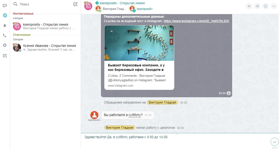Image resolution: width=280 pixels, height=149 pixels.
Task: Send message with the Enter arrow button
Action: tap(275, 142)
